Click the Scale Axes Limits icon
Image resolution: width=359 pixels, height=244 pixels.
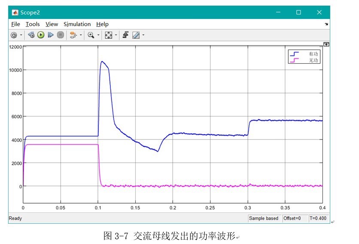(108, 35)
